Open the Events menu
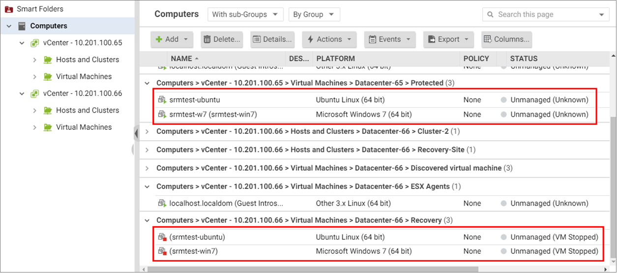Screen dimensions: 617x273 pyautogui.click(x=390, y=39)
